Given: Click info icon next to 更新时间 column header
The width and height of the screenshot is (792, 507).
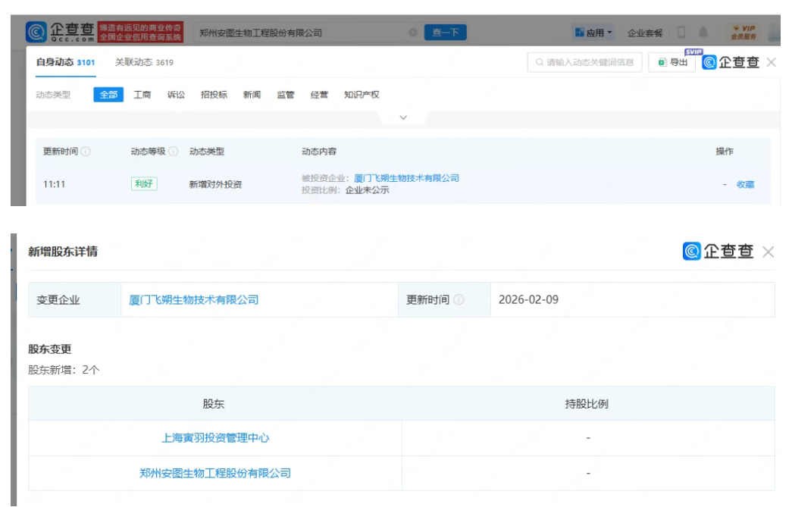Looking at the screenshot, I should (86, 152).
